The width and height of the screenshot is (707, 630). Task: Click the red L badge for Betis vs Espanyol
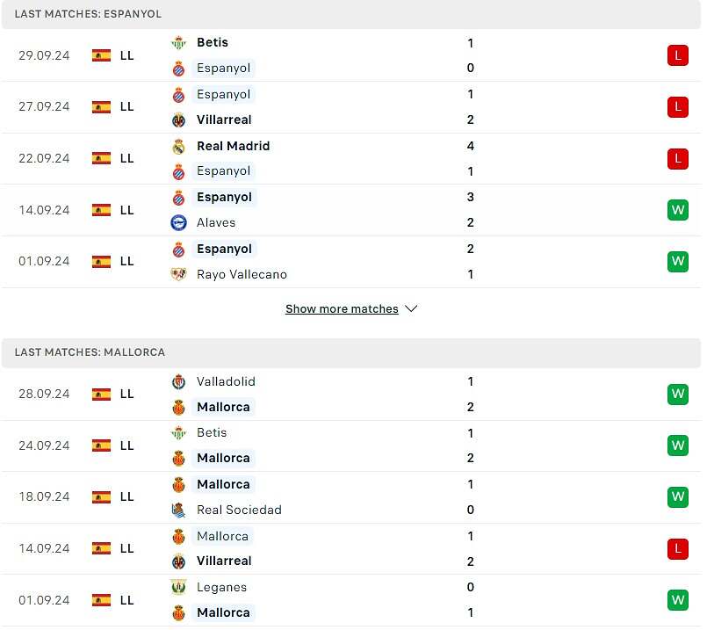pyautogui.click(x=678, y=56)
